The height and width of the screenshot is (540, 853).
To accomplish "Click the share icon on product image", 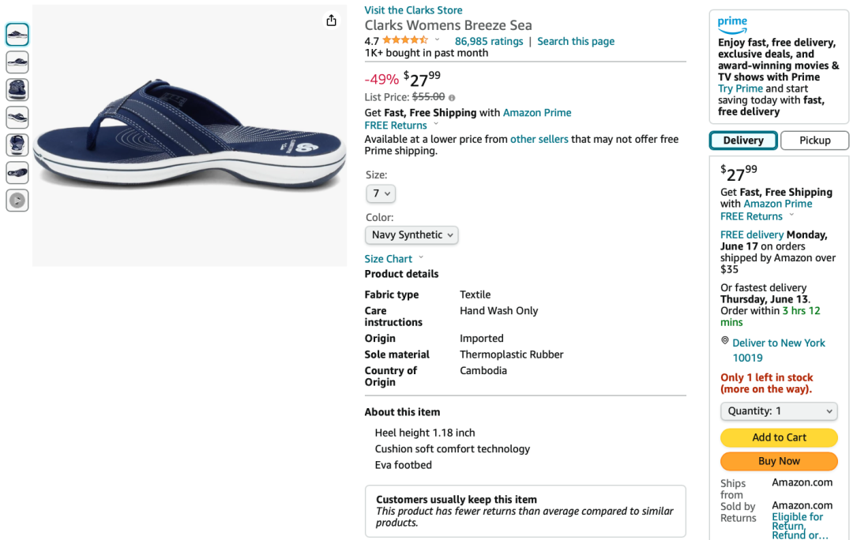I will [331, 21].
